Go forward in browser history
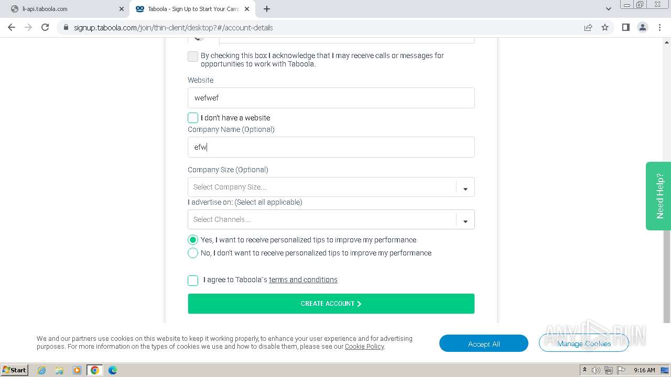 coord(28,27)
